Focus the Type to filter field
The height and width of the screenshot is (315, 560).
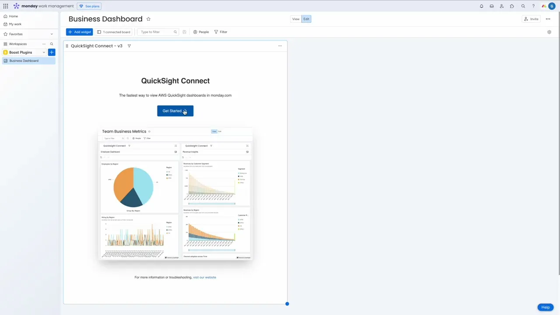pyautogui.click(x=158, y=32)
